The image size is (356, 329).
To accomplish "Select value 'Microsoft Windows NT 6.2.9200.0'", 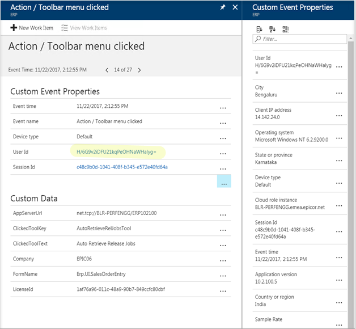I will (291, 140).
